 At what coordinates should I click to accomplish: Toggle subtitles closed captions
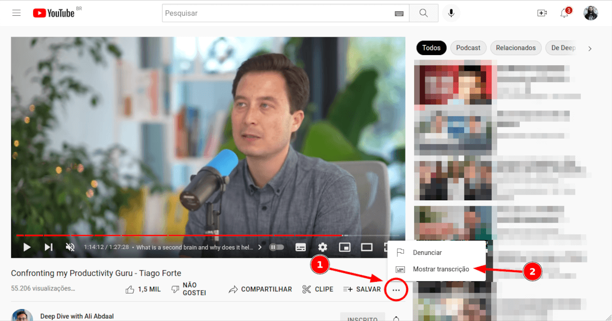coord(301,248)
